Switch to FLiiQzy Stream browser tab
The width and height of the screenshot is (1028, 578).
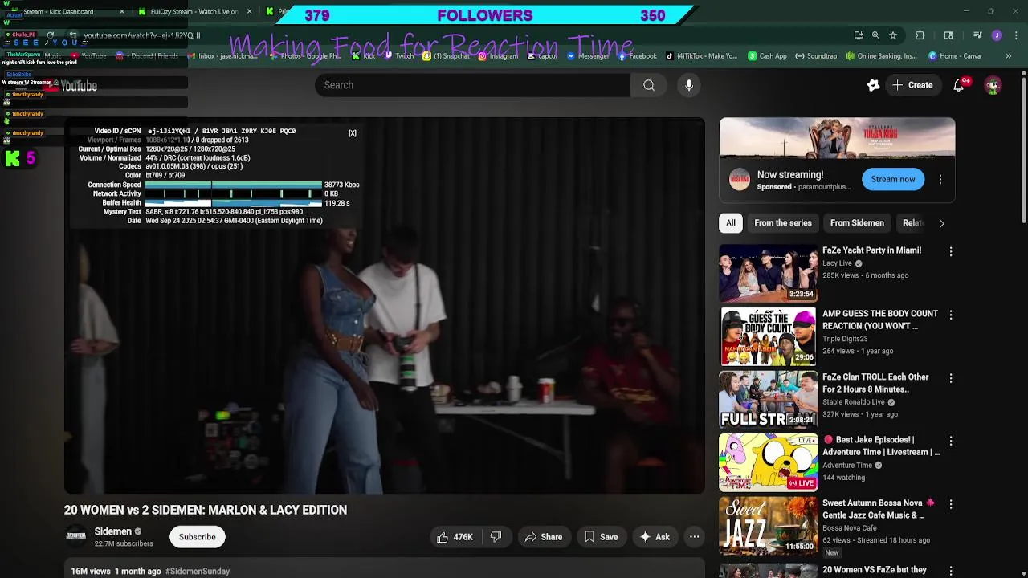(x=194, y=12)
